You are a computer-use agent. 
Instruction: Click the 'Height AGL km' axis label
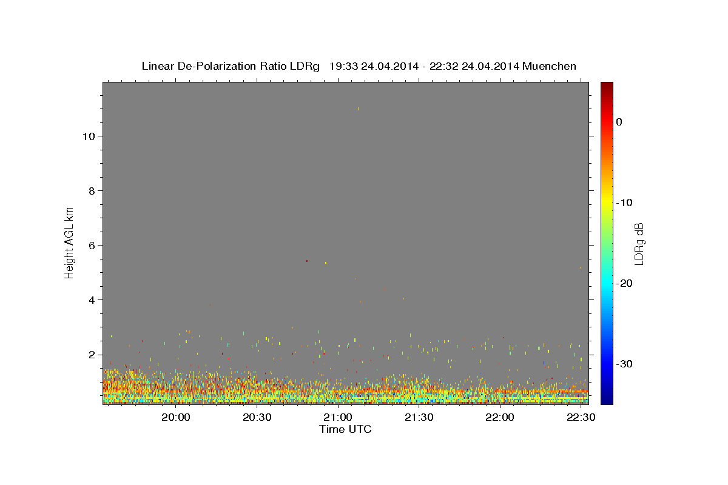pos(69,242)
